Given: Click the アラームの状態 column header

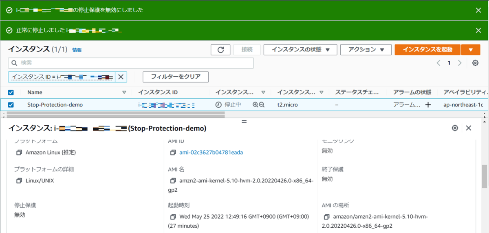Looking at the screenshot, I should pos(412,93).
